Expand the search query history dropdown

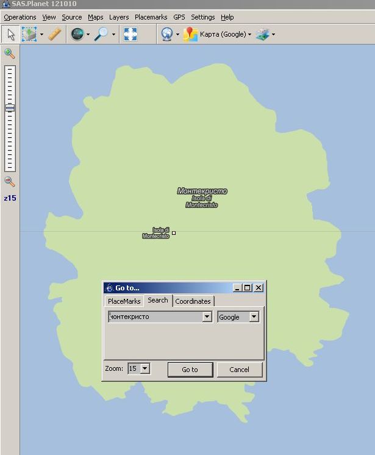207,317
